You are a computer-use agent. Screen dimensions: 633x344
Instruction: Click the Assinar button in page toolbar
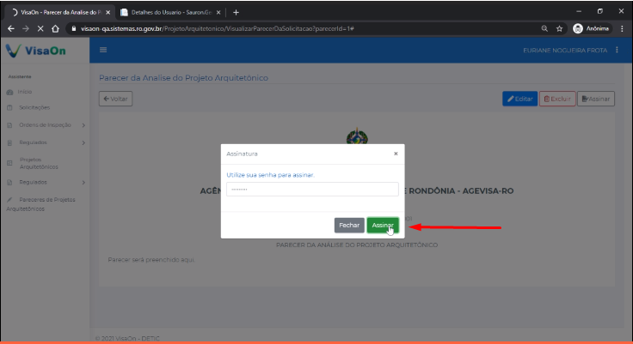pos(596,99)
